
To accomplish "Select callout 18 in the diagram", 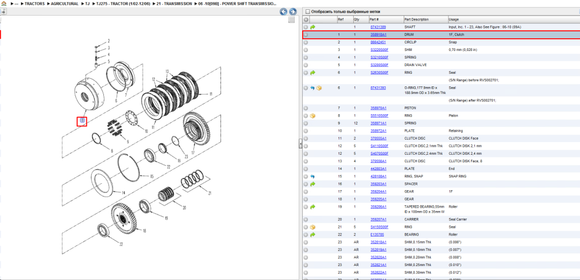I will pyautogui.click(x=144, y=231).
